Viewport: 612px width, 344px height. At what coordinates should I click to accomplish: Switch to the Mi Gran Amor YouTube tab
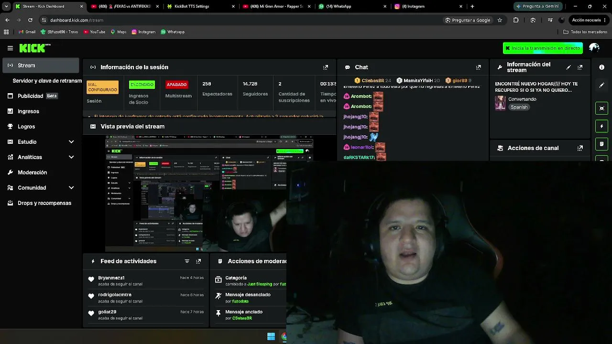(x=277, y=7)
